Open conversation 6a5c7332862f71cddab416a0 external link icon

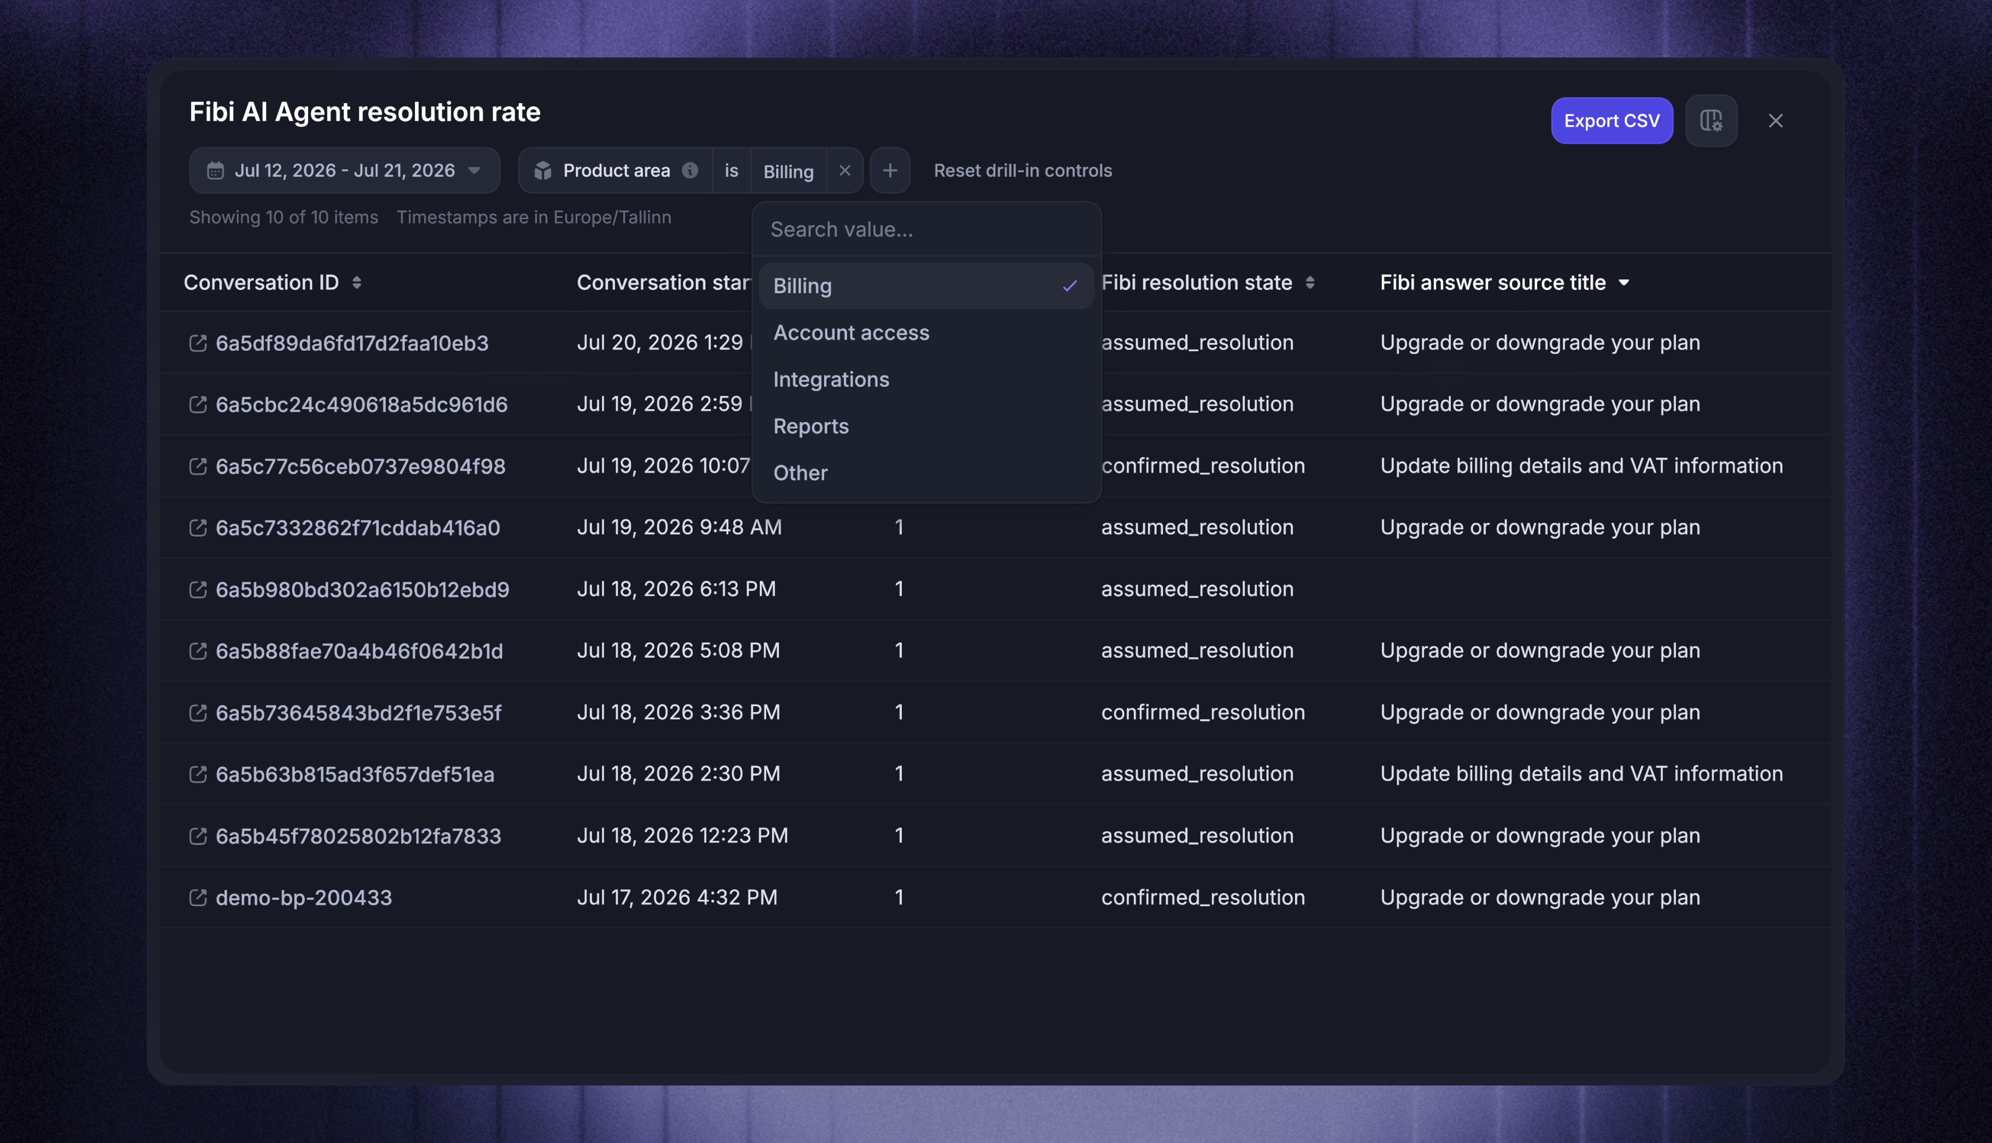click(198, 527)
